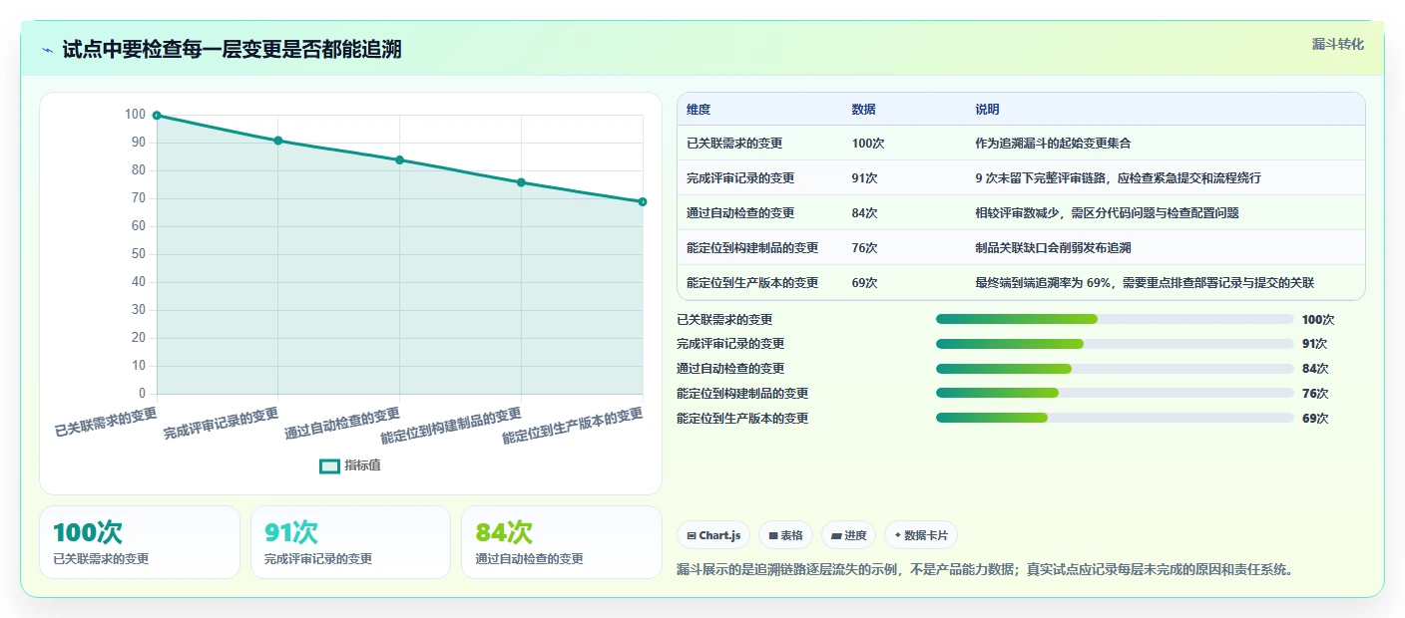Click table cell 84次
The width and height of the screenshot is (1405, 618).
click(x=864, y=213)
